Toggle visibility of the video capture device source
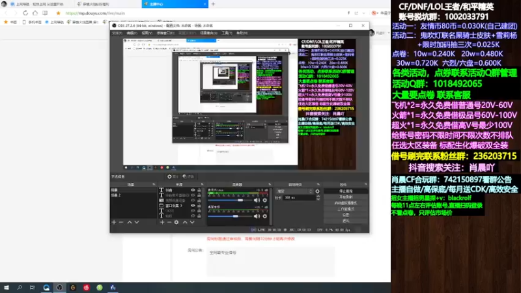 (x=193, y=201)
